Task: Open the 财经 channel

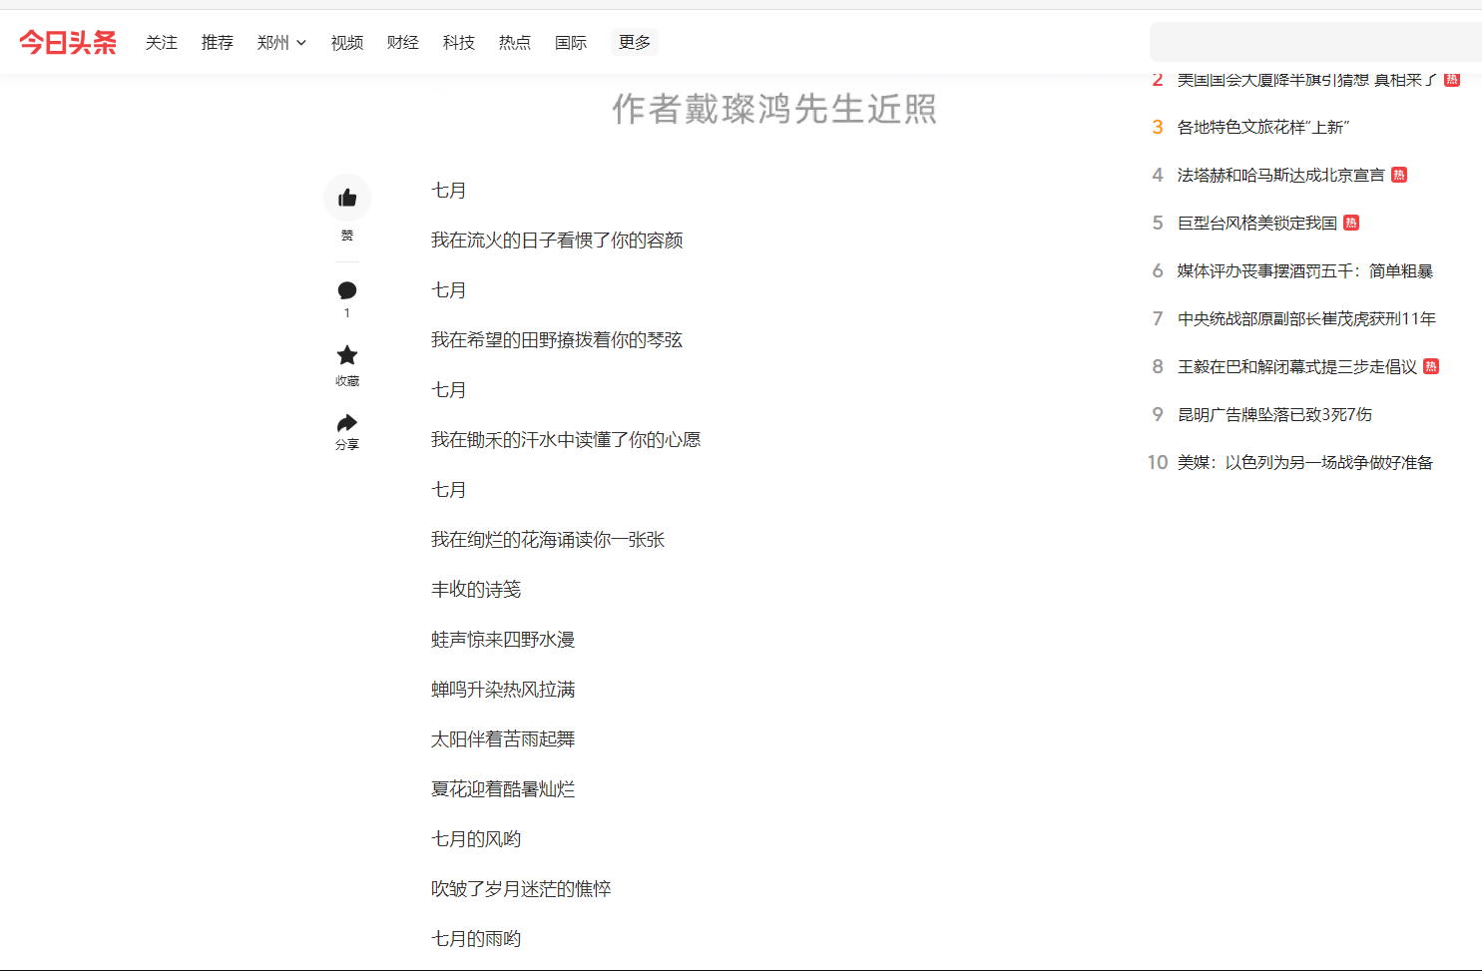Action: [x=403, y=42]
